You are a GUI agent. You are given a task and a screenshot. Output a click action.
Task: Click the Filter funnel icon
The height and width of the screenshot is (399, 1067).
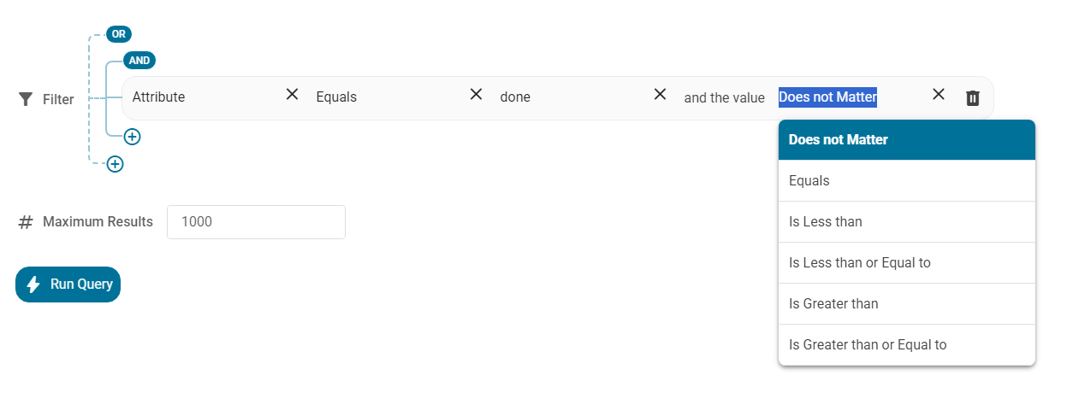(25, 99)
